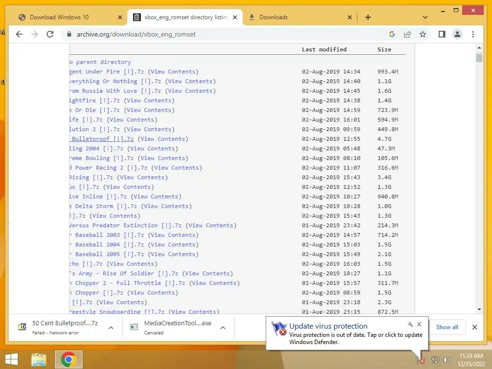The image size is (492, 369).
Task: View Contents of Nightfire archive
Action: coord(149,101)
